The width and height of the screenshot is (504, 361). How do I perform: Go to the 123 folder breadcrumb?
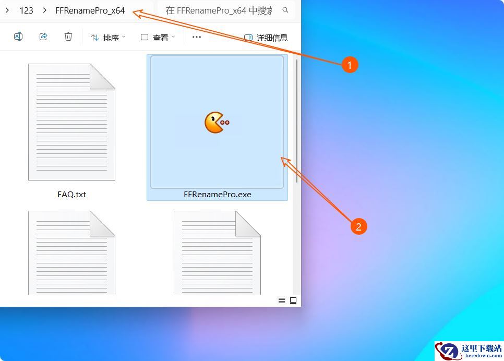[26, 10]
